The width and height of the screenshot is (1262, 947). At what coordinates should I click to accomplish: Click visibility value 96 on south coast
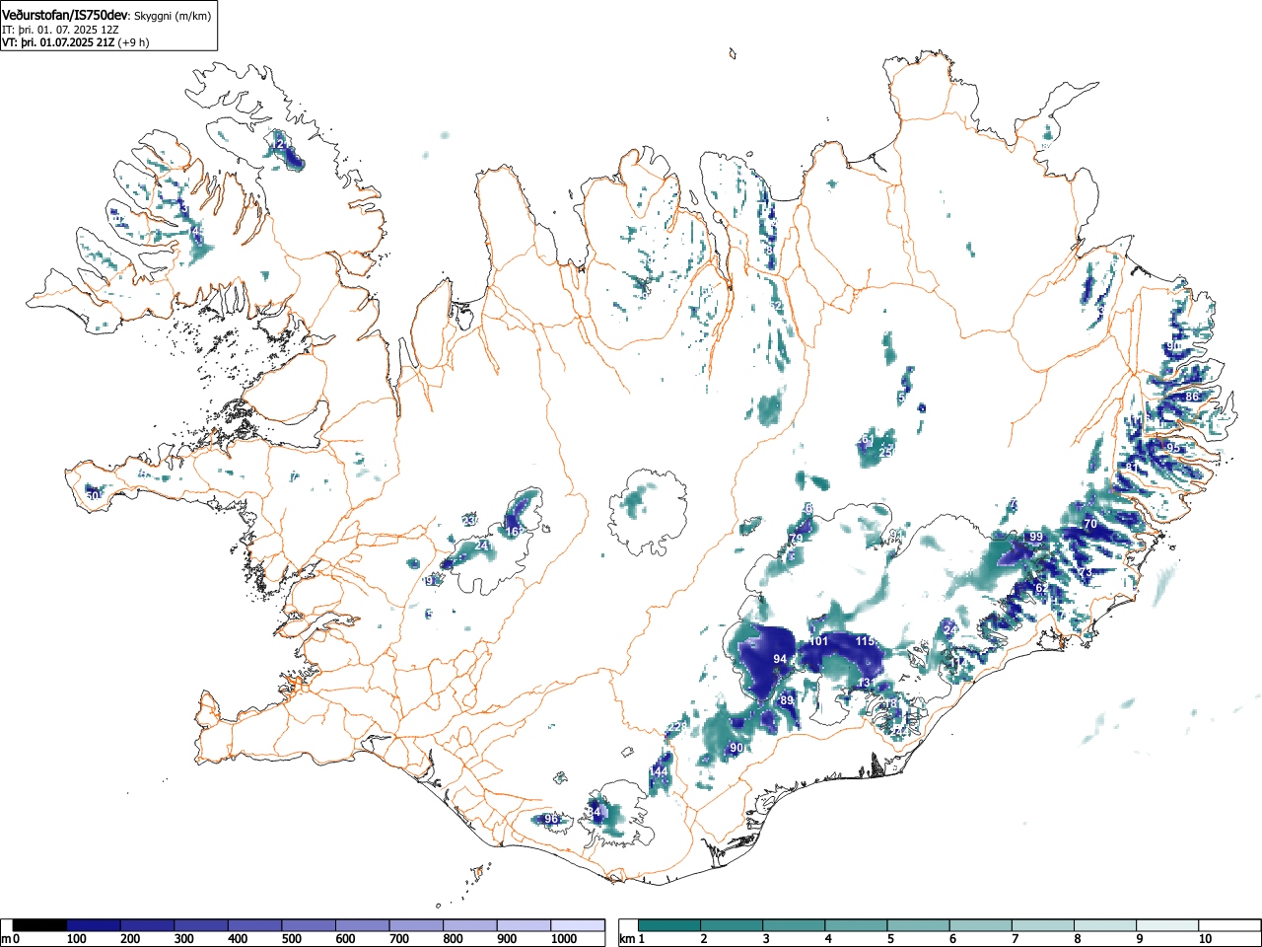point(551,819)
